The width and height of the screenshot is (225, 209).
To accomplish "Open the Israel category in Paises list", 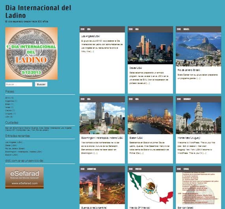I will 7,107.
